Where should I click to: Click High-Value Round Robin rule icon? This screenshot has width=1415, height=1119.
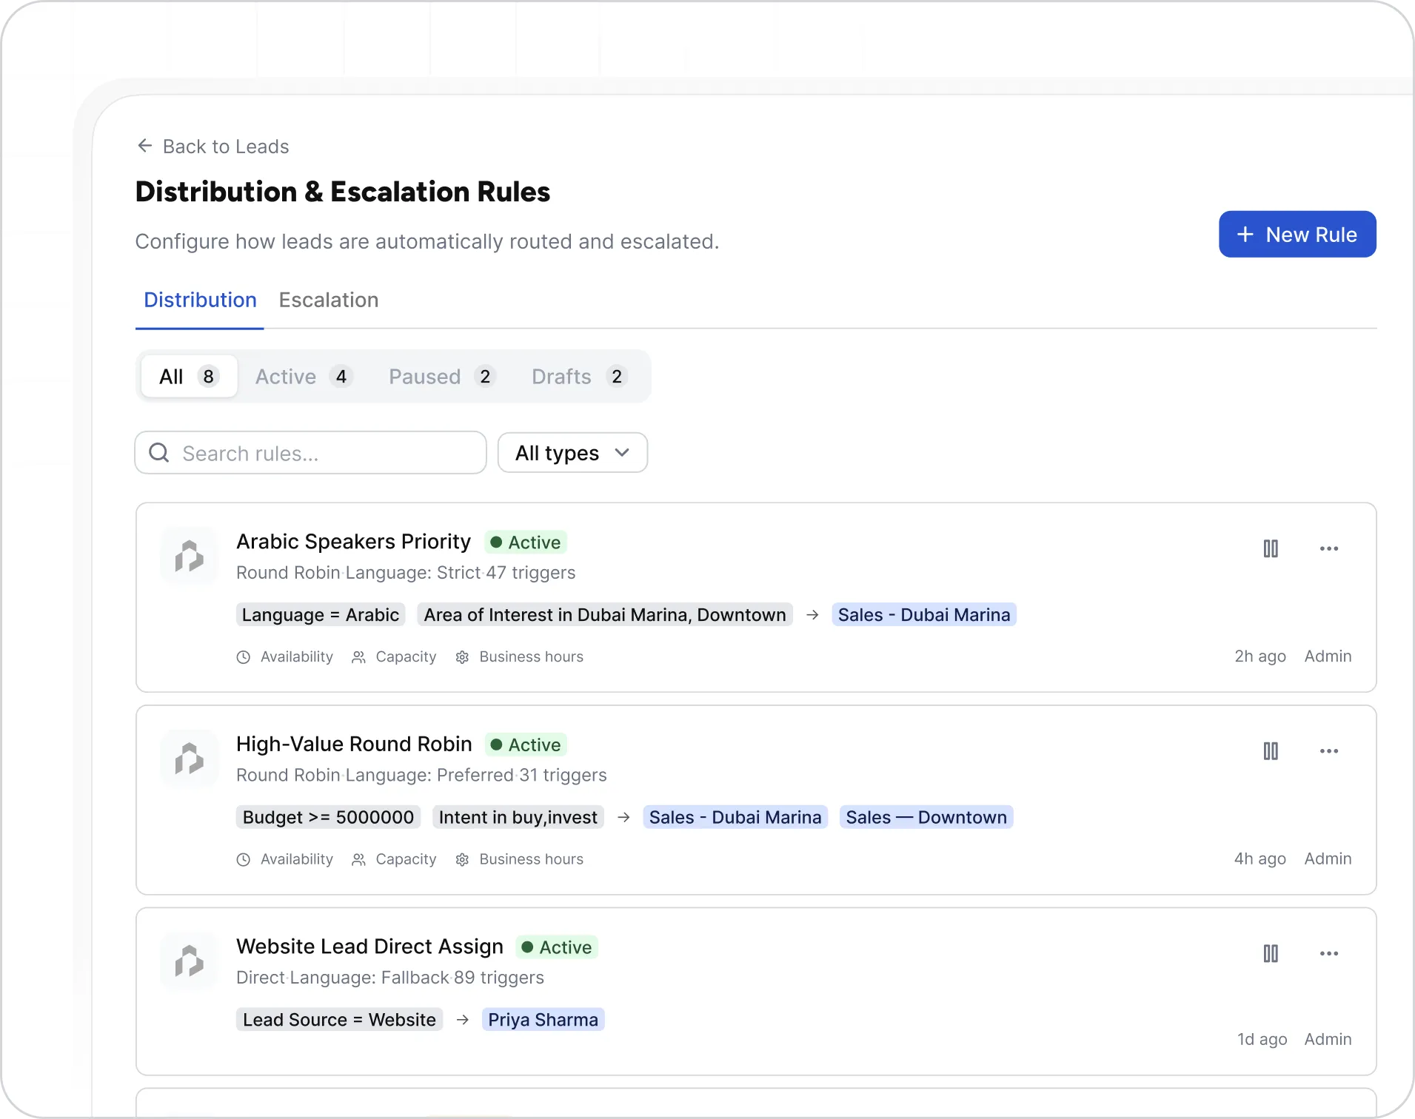(190, 759)
